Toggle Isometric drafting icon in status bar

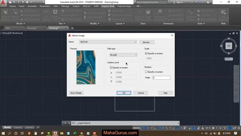point(166,128)
